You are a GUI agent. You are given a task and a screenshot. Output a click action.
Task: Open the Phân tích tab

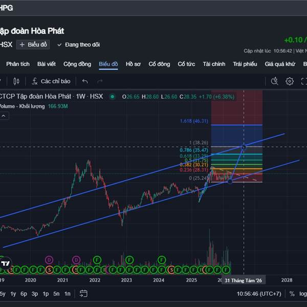pyautogui.click(x=18, y=64)
